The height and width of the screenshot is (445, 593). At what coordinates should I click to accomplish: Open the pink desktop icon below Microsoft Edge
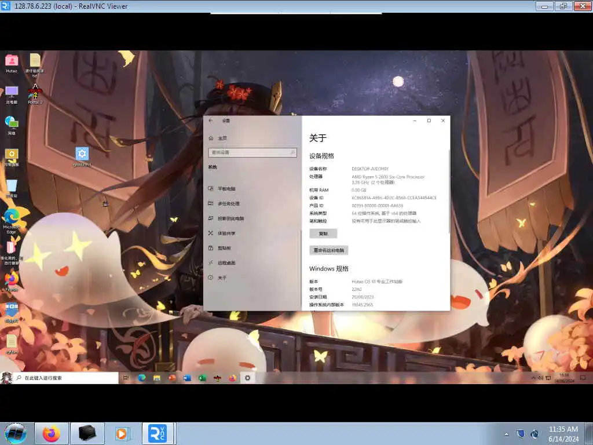(12, 253)
